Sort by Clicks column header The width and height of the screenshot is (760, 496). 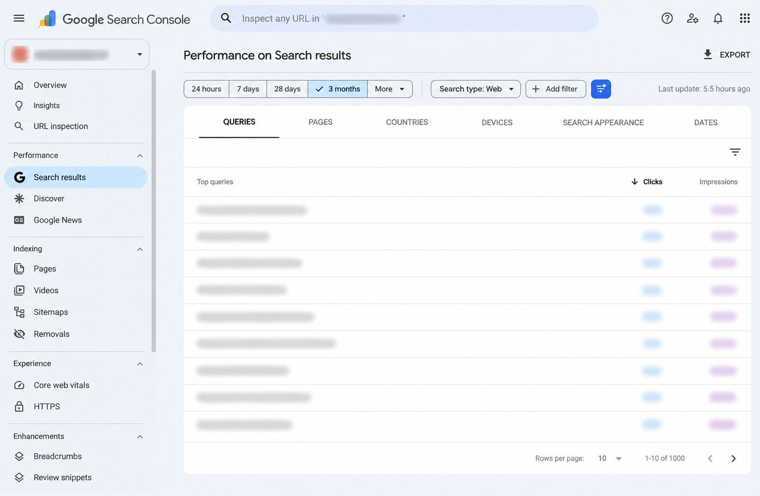pyautogui.click(x=647, y=182)
